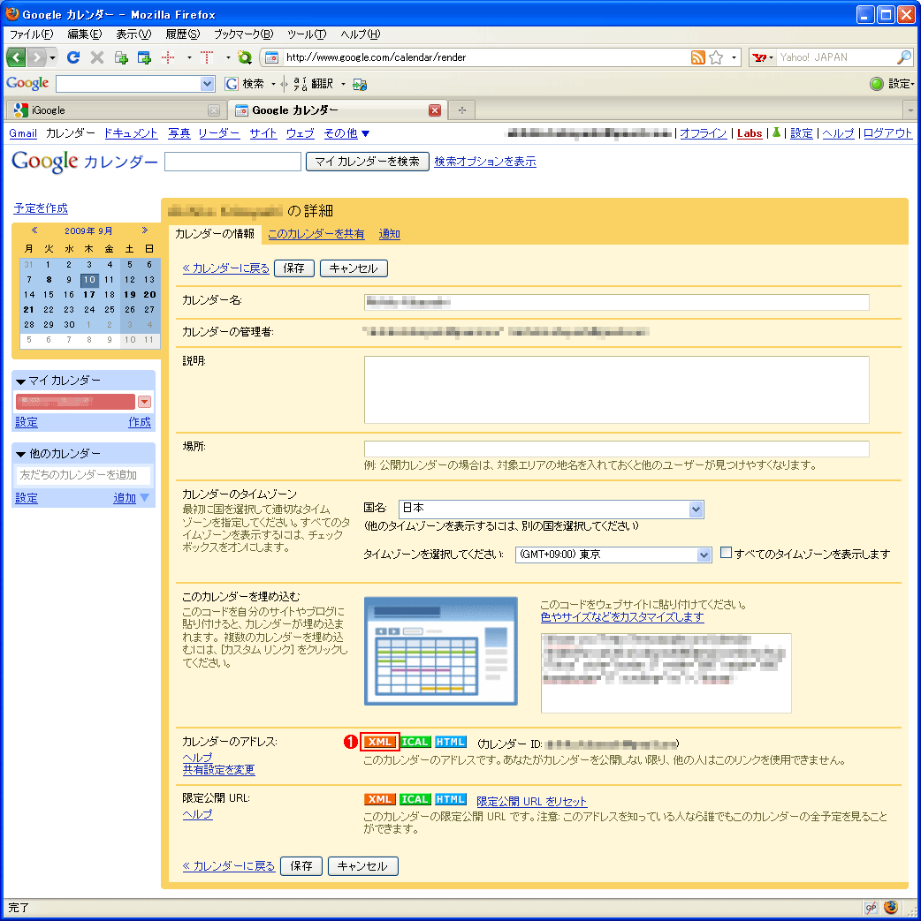Open the ツール menu

click(x=307, y=34)
